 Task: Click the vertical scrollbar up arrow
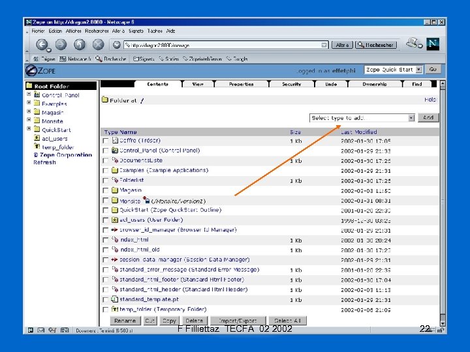pyautogui.click(x=443, y=83)
